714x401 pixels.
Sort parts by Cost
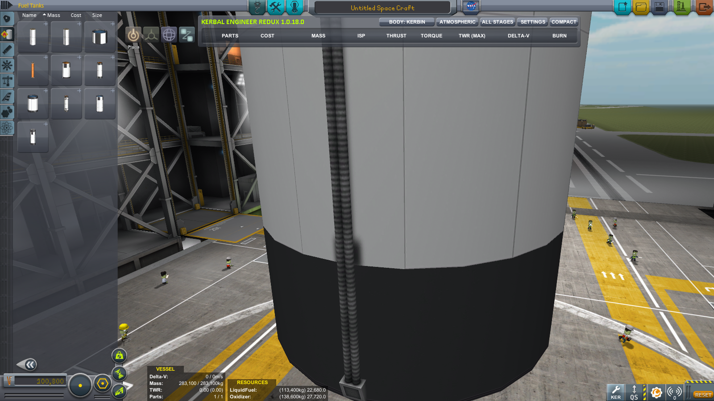(x=76, y=15)
